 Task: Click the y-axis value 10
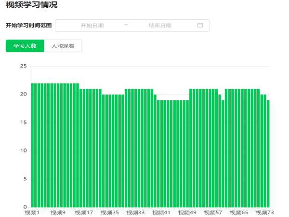point(24,151)
